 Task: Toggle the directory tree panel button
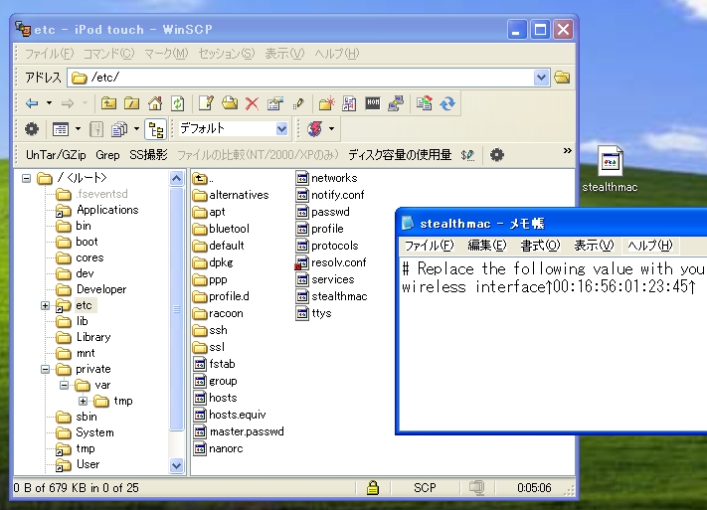pos(156,129)
